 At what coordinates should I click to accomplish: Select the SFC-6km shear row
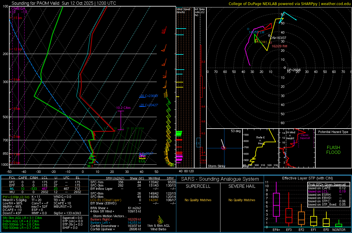[x=133, y=193]
